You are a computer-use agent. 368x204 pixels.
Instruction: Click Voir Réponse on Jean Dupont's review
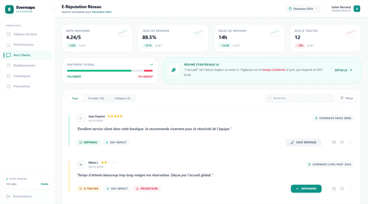pyautogui.click(x=303, y=142)
